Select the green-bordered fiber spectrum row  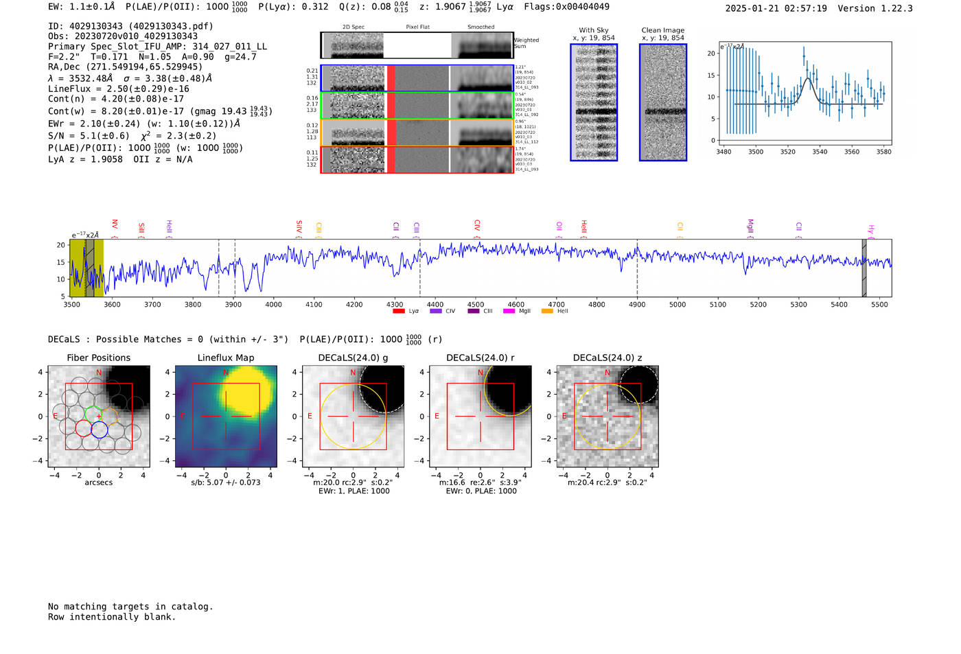pos(417,106)
